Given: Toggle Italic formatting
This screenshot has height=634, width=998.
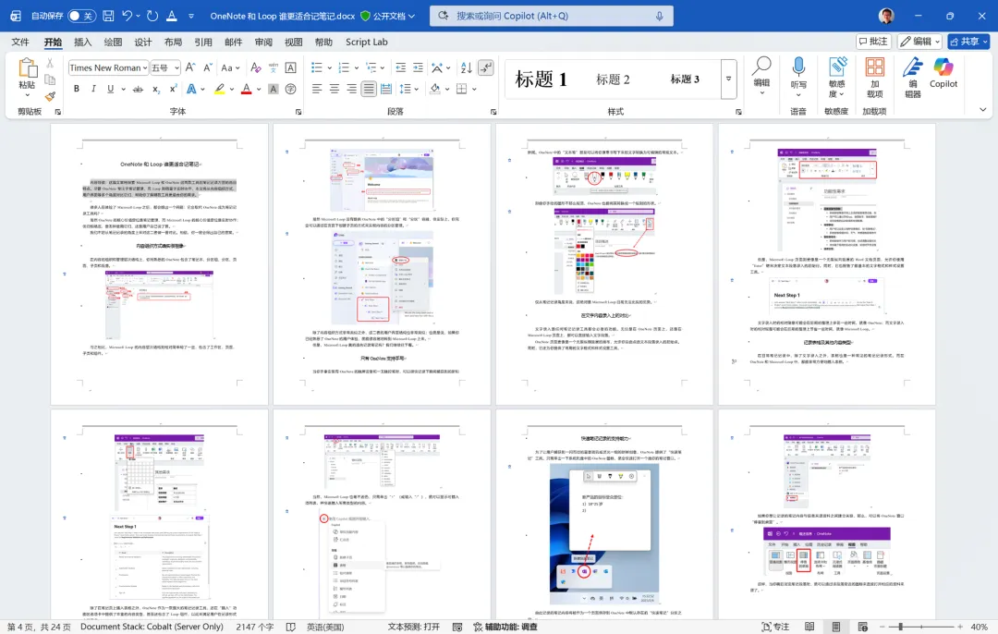Looking at the screenshot, I should click(x=93, y=89).
